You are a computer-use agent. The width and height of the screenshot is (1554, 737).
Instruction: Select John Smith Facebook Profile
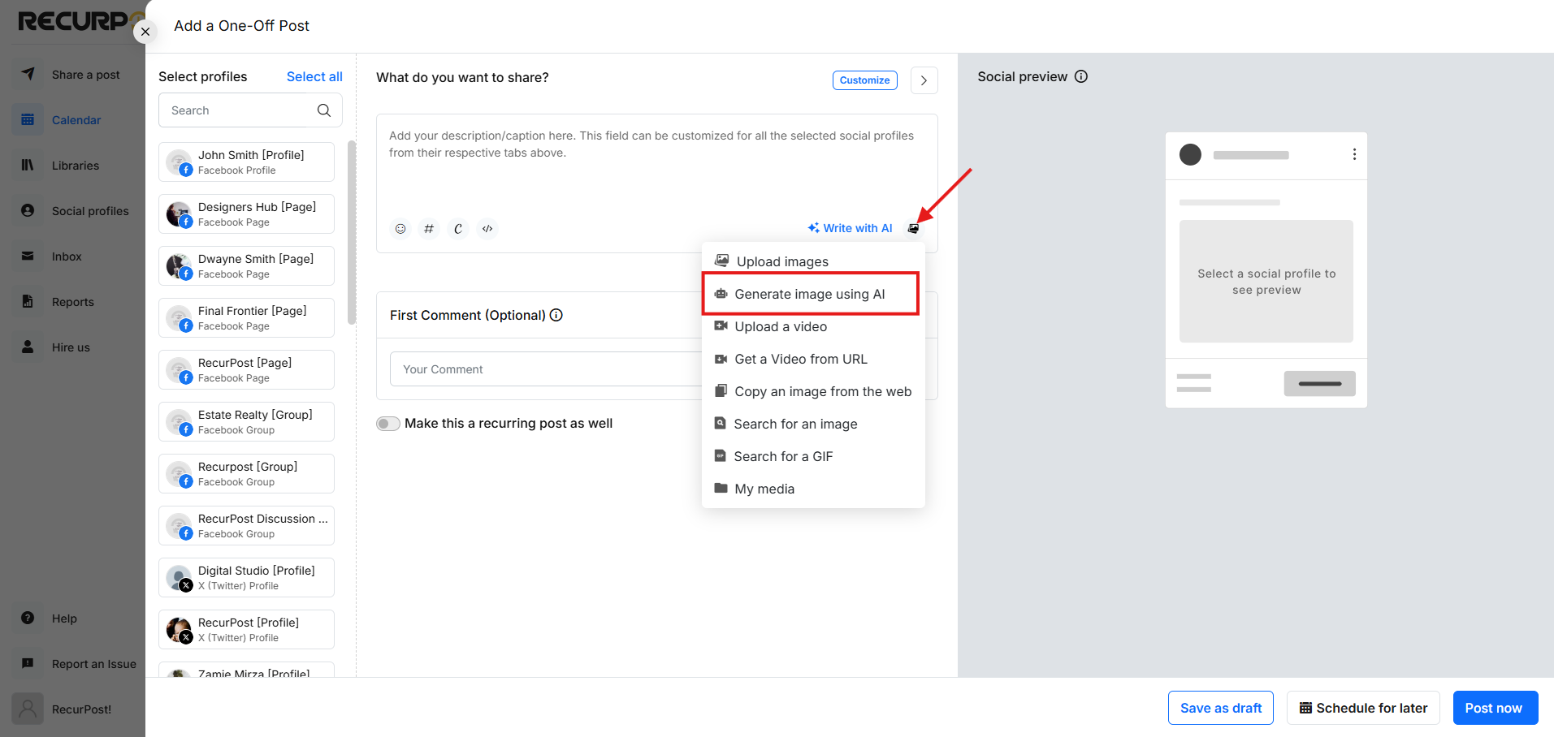click(246, 162)
